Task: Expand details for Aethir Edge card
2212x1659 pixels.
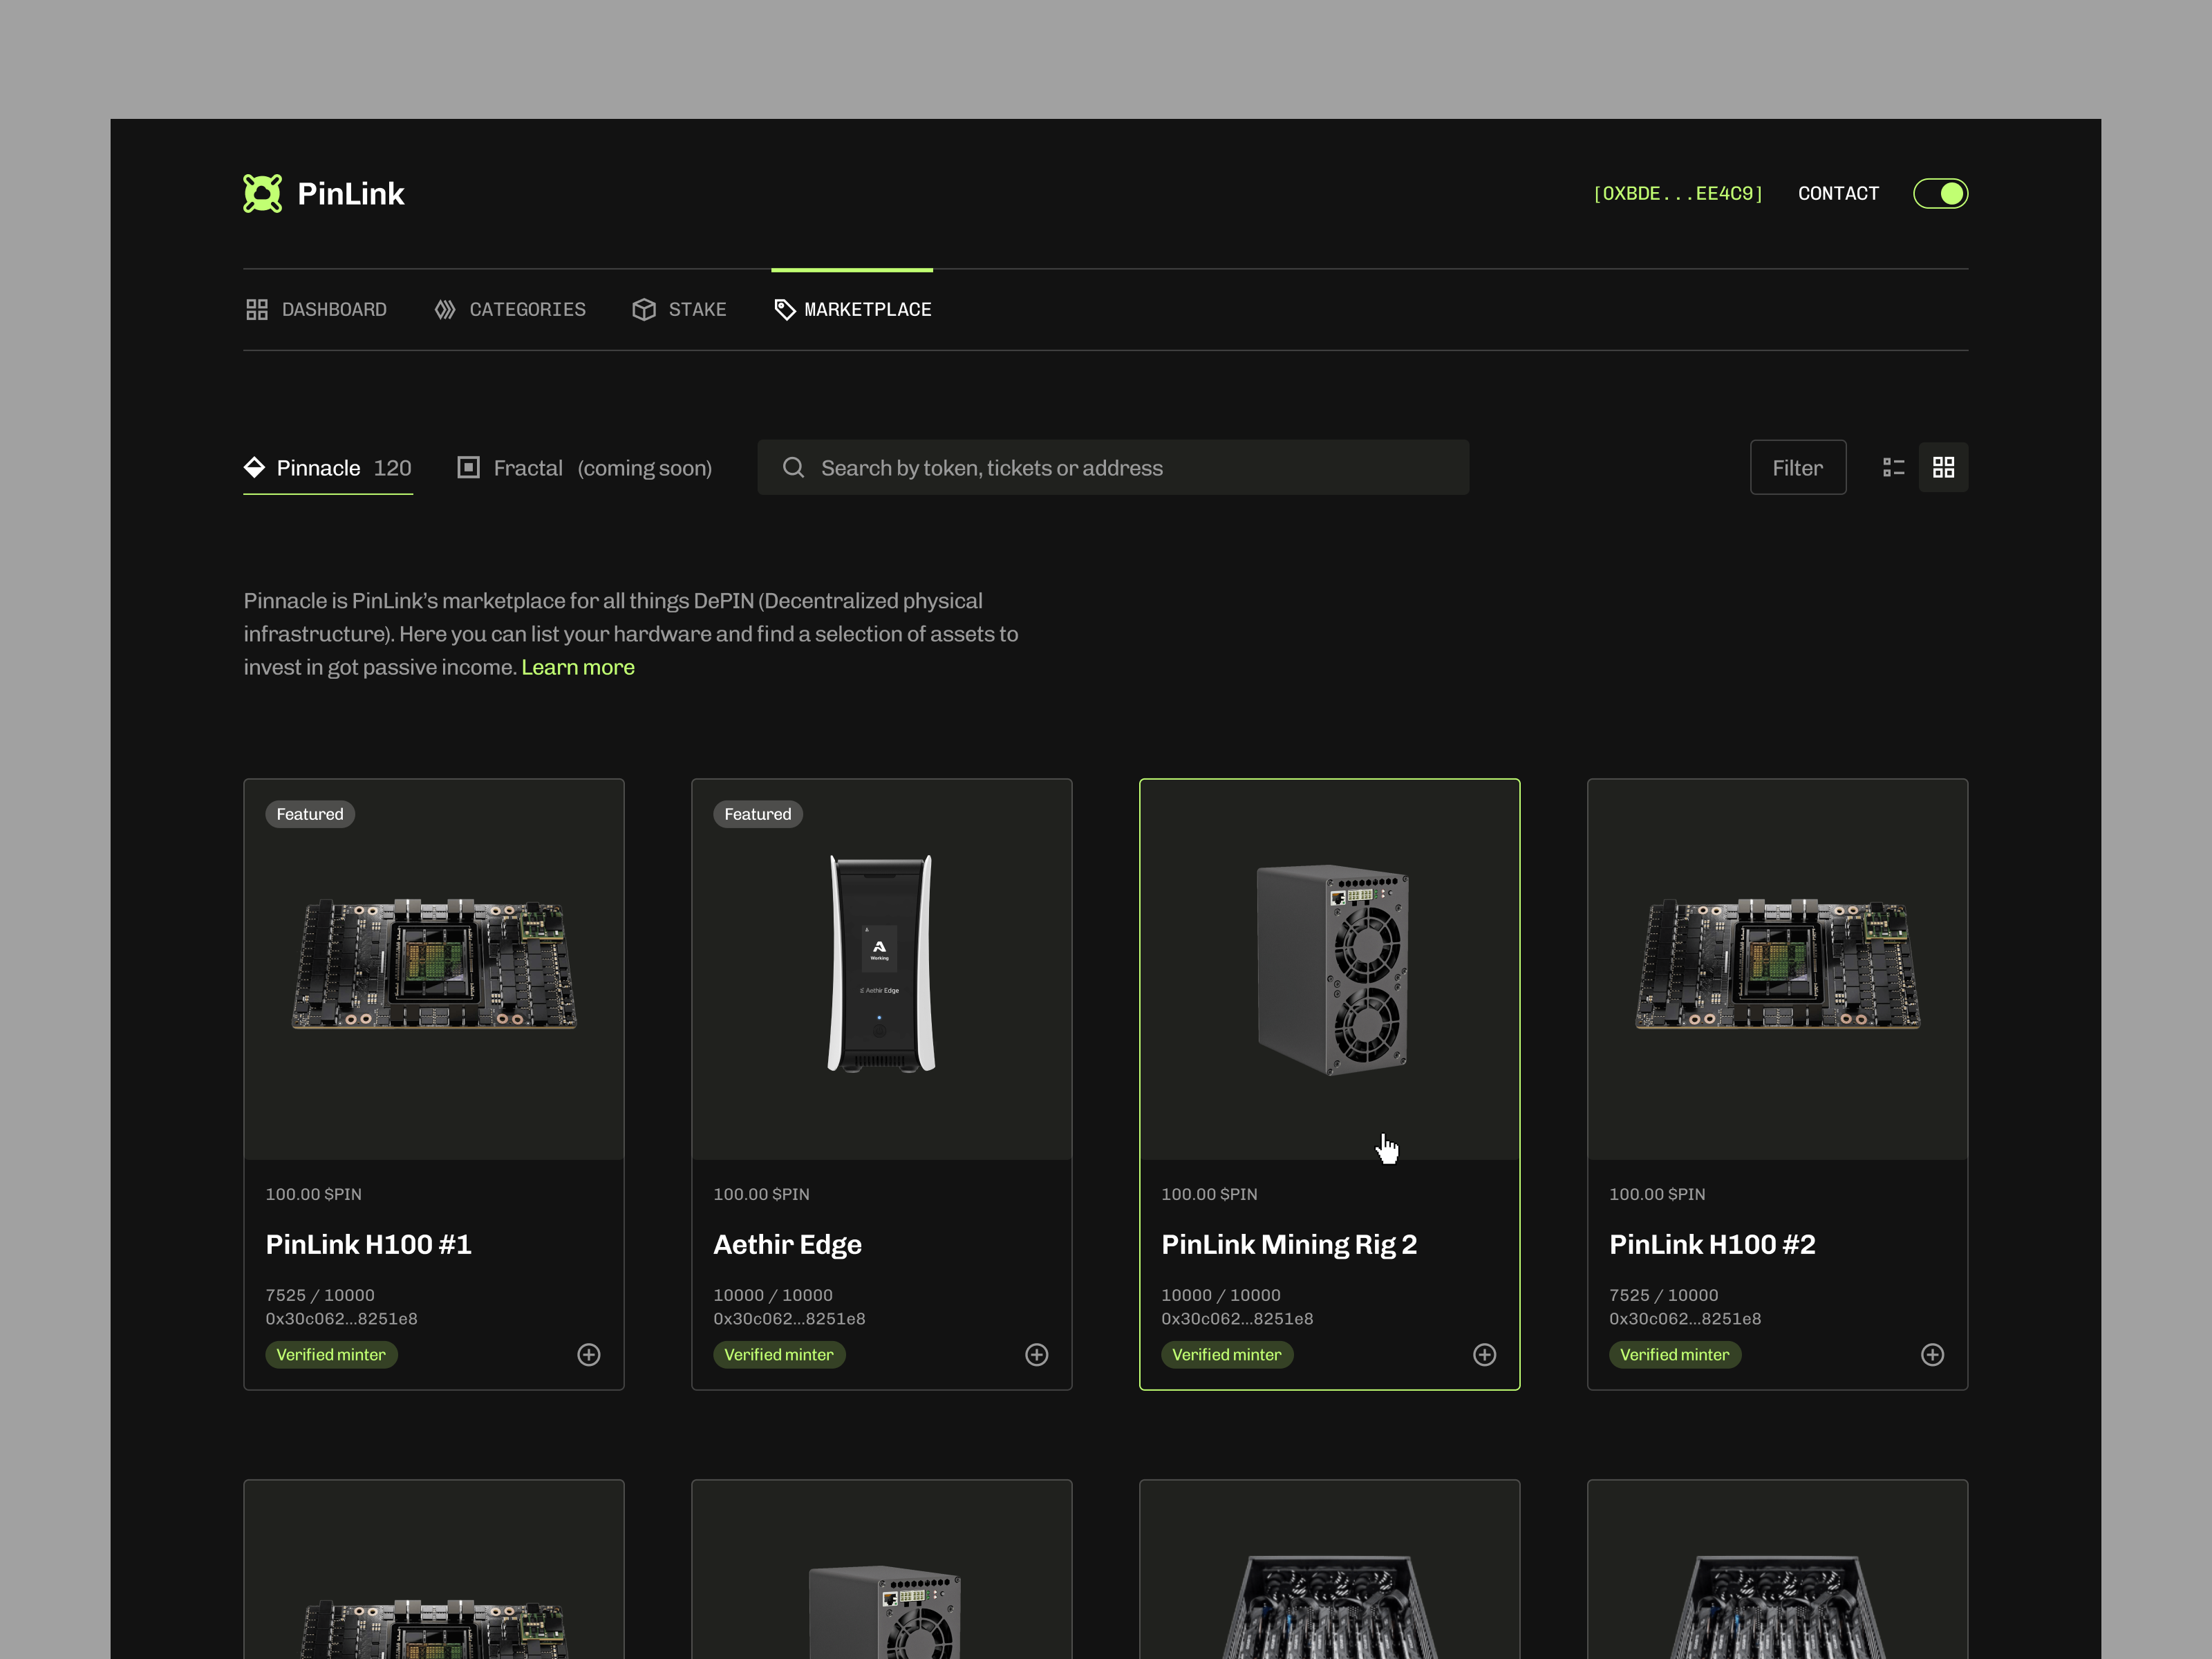Action: click(1037, 1355)
